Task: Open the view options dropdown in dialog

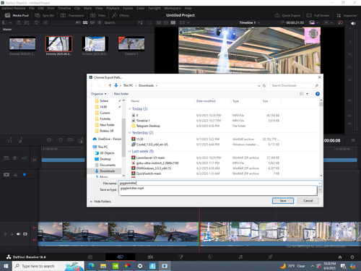Action: click(307, 94)
